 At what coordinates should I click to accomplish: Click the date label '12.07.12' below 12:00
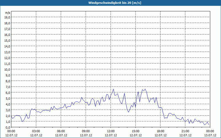[111, 135]
